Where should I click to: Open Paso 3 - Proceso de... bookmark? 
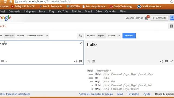pyautogui.click(x=52, y=7)
